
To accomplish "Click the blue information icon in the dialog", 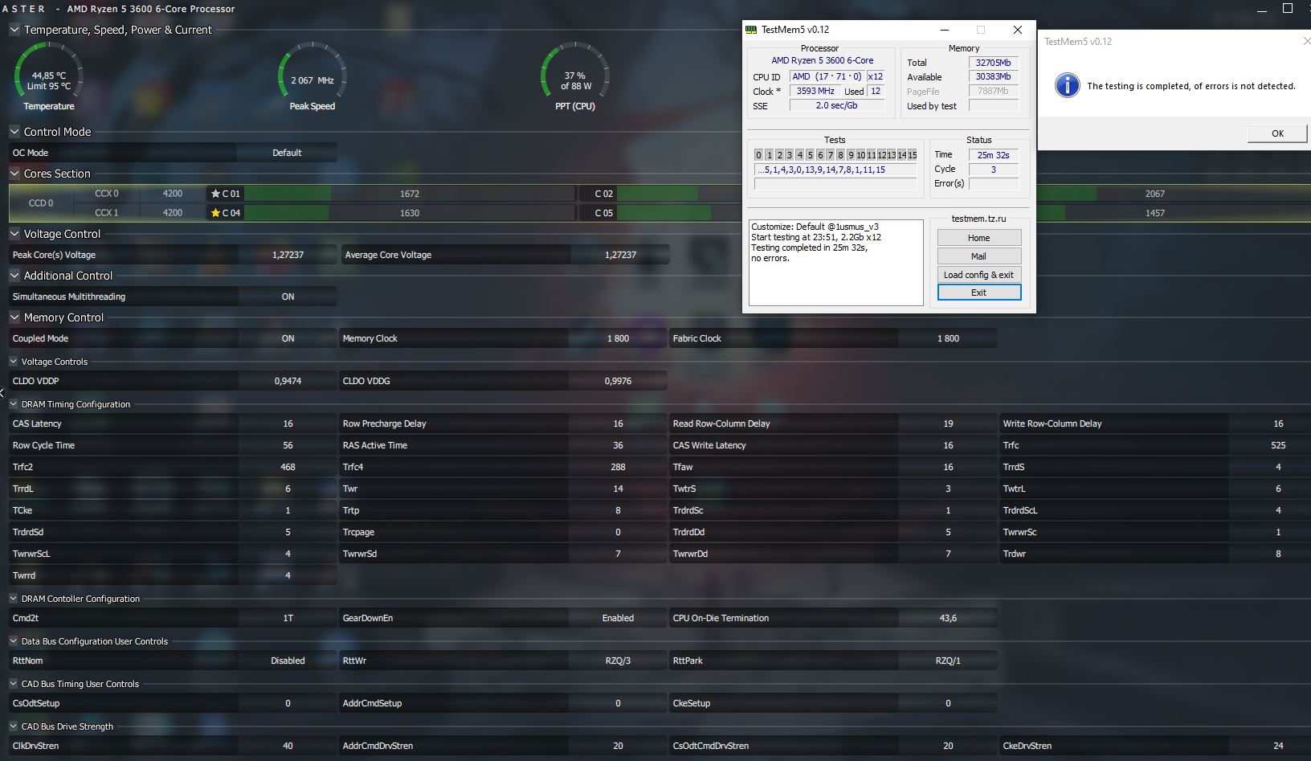I will 1067,85.
